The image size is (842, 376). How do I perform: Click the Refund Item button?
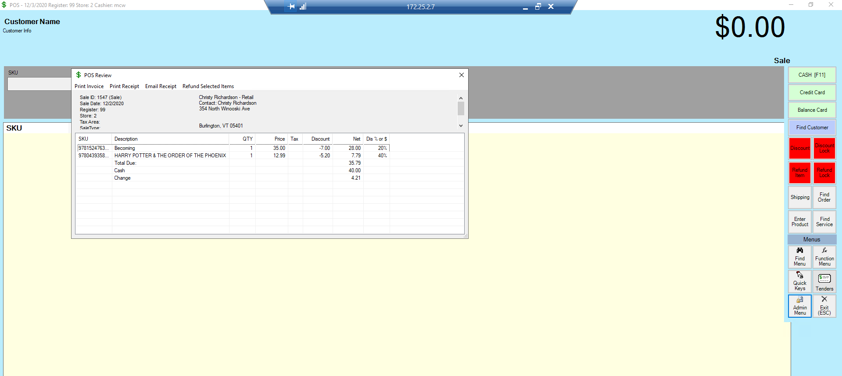point(799,173)
